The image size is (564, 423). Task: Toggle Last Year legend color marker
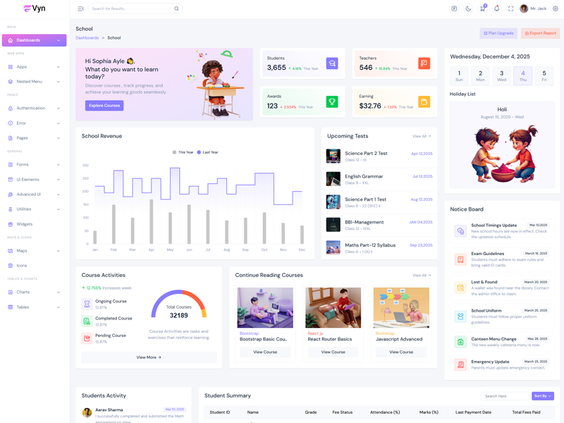click(200, 152)
